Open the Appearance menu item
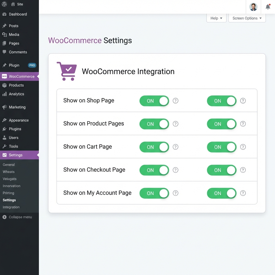 pyautogui.click(x=19, y=120)
